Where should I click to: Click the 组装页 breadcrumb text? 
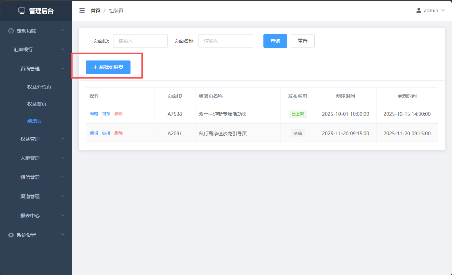[x=116, y=11]
